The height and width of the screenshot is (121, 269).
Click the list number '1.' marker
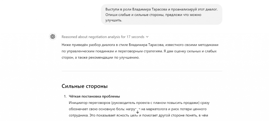point(64,96)
